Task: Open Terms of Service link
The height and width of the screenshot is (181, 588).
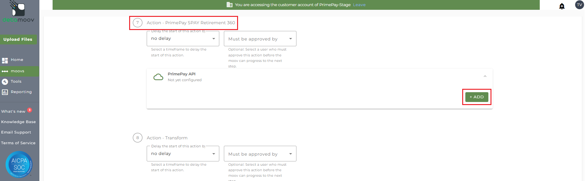Action: pos(18,143)
